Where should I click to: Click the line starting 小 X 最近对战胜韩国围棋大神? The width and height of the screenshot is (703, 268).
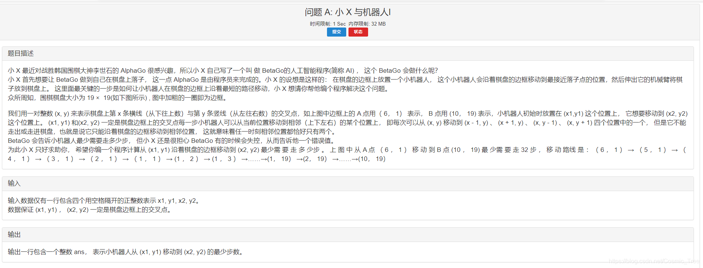223,70
